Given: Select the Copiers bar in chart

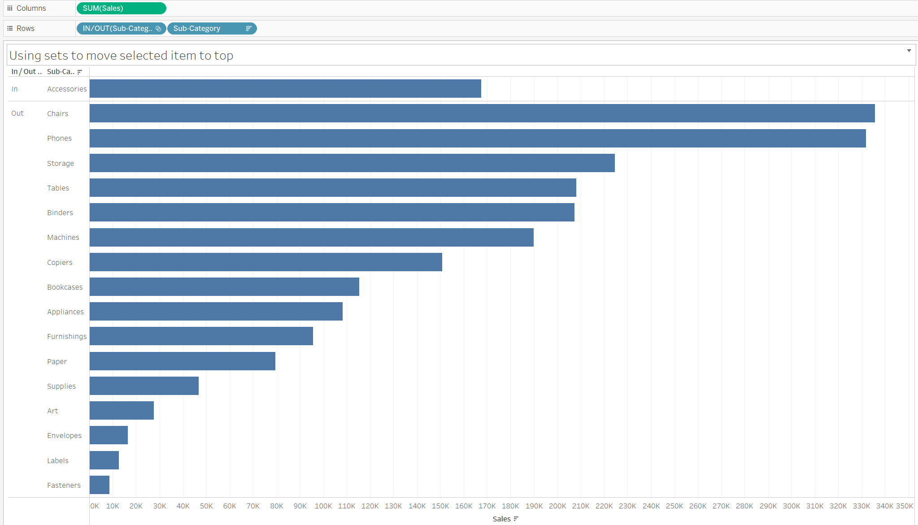Looking at the screenshot, I should click(265, 262).
